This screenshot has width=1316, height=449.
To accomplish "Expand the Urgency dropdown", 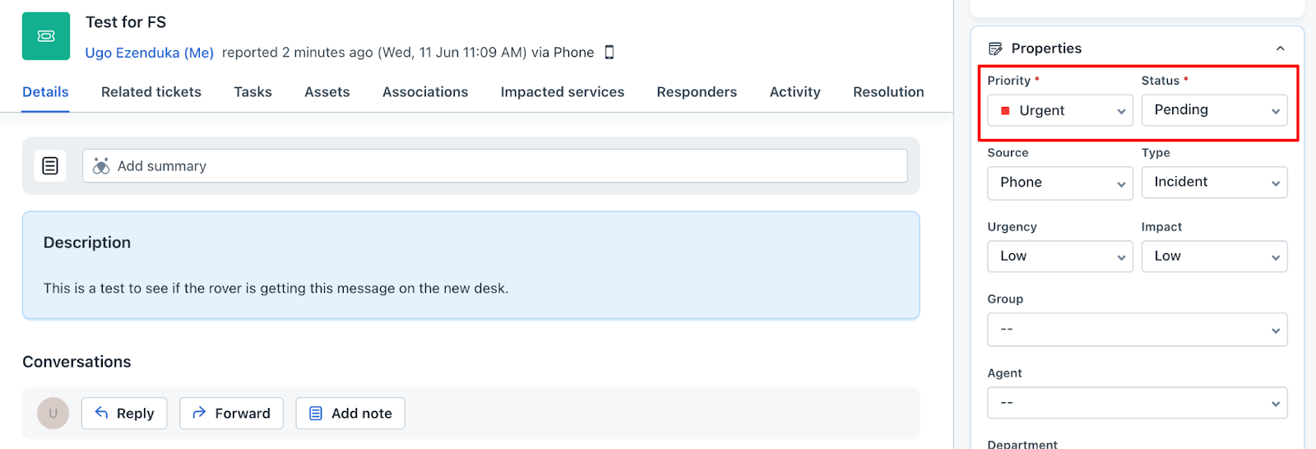I will [x=1059, y=257].
